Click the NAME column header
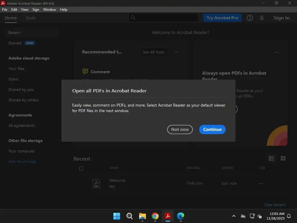Viewport: 297px width, 223px height. click(114, 168)
